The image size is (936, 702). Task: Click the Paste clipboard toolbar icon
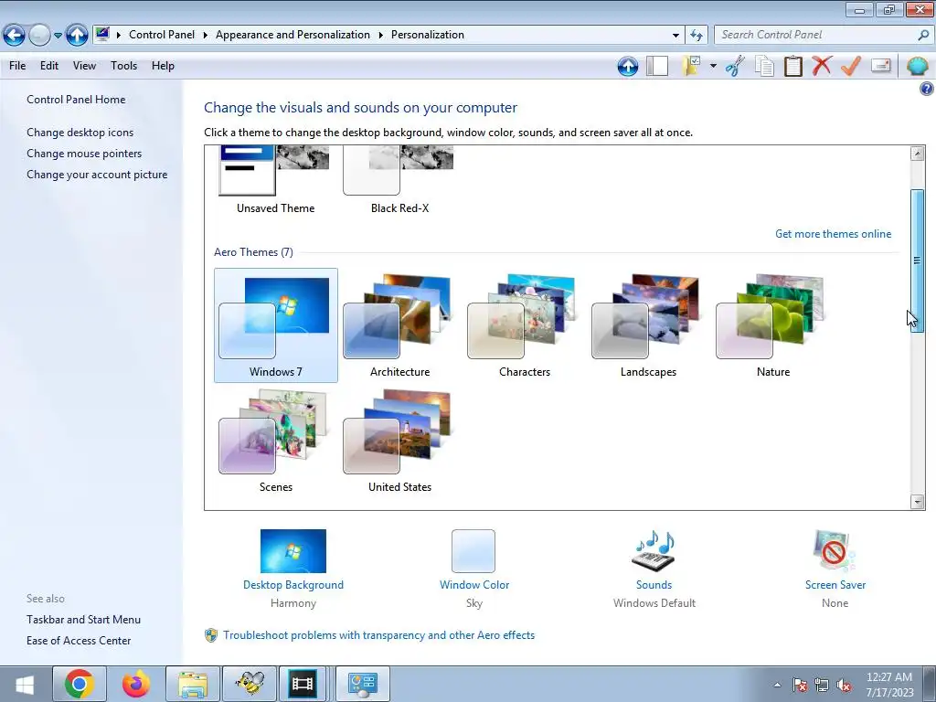pyautogui.click(x=792, y=66)
